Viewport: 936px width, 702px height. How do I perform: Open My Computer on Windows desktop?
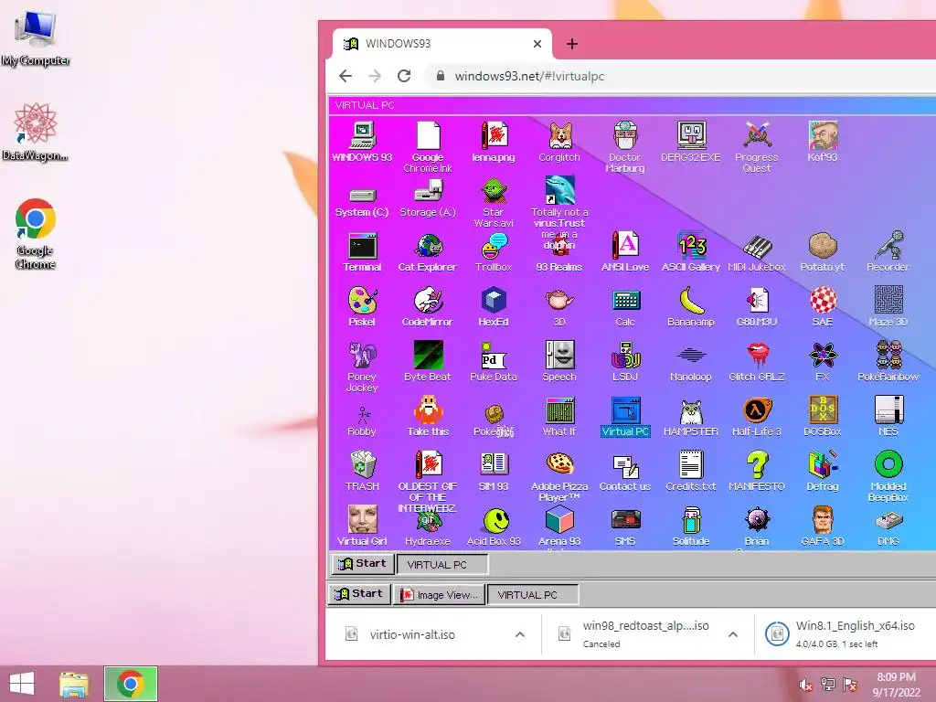pos(36,38)
